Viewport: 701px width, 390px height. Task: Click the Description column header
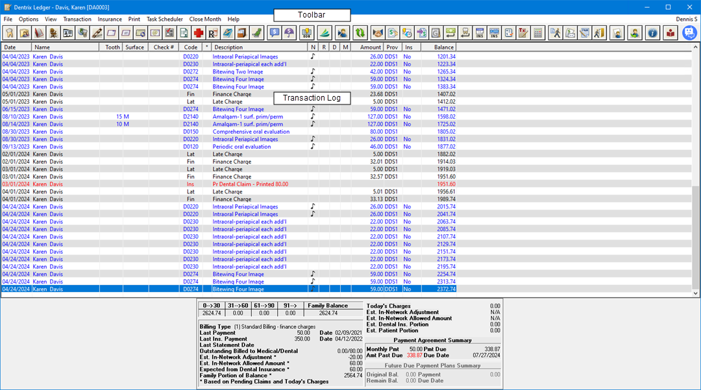click(x=228, y=47)
